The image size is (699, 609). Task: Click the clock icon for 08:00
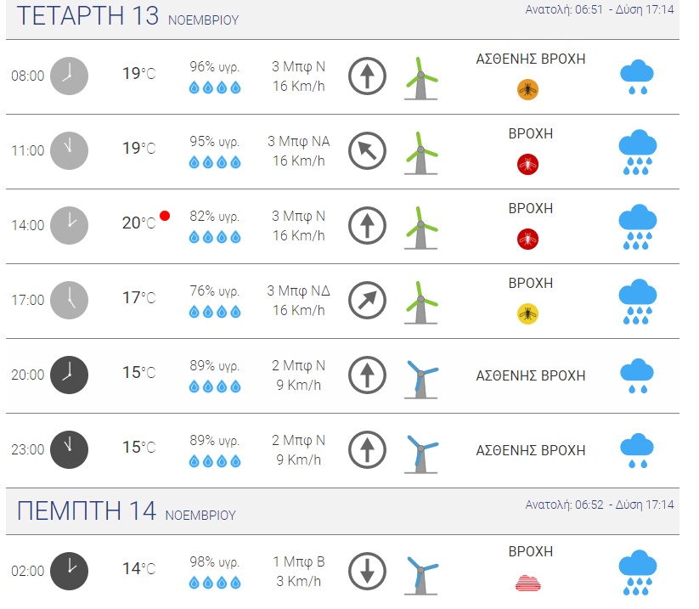[69, 75]
